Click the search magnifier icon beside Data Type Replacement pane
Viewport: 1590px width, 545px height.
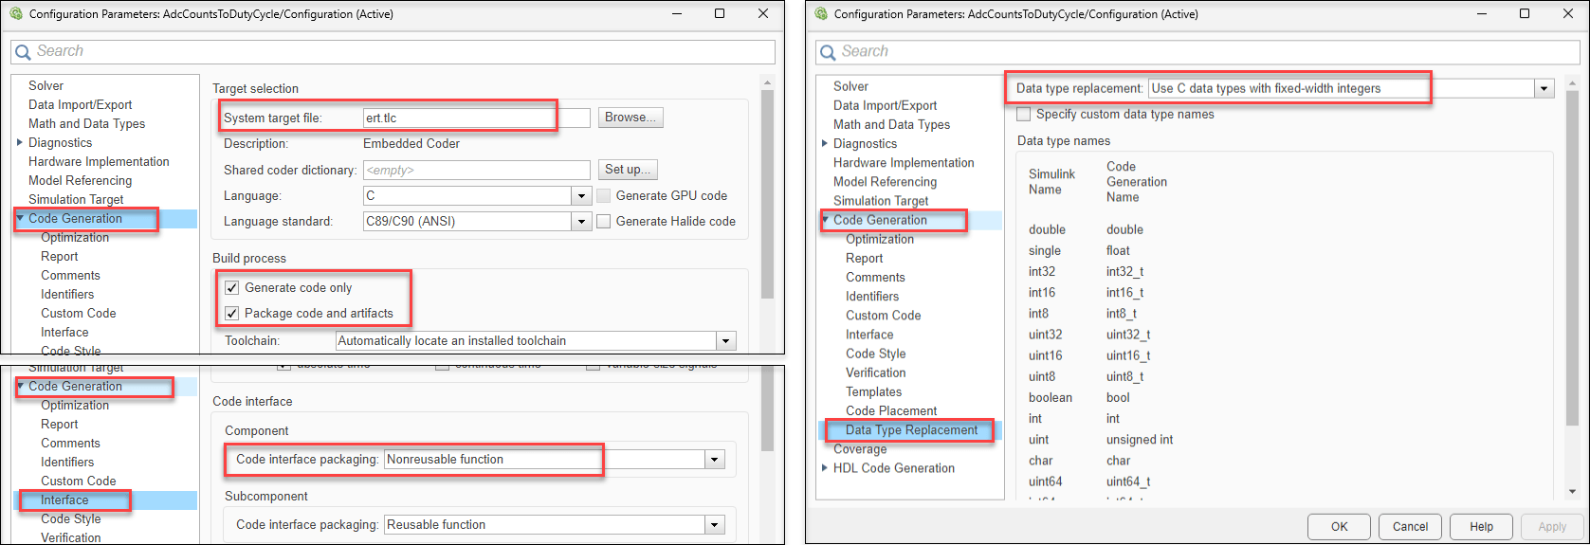pyautogui.click(x=829, y=52)
